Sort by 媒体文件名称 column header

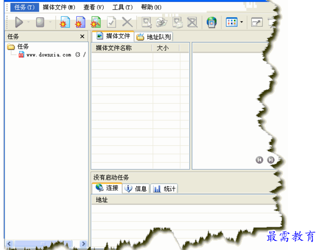pos(122,48)
